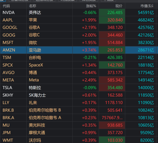Click the 9509亿 market cap cell
Image resolution: width=158 pixels, height=143 pixels.
point(147,133)
